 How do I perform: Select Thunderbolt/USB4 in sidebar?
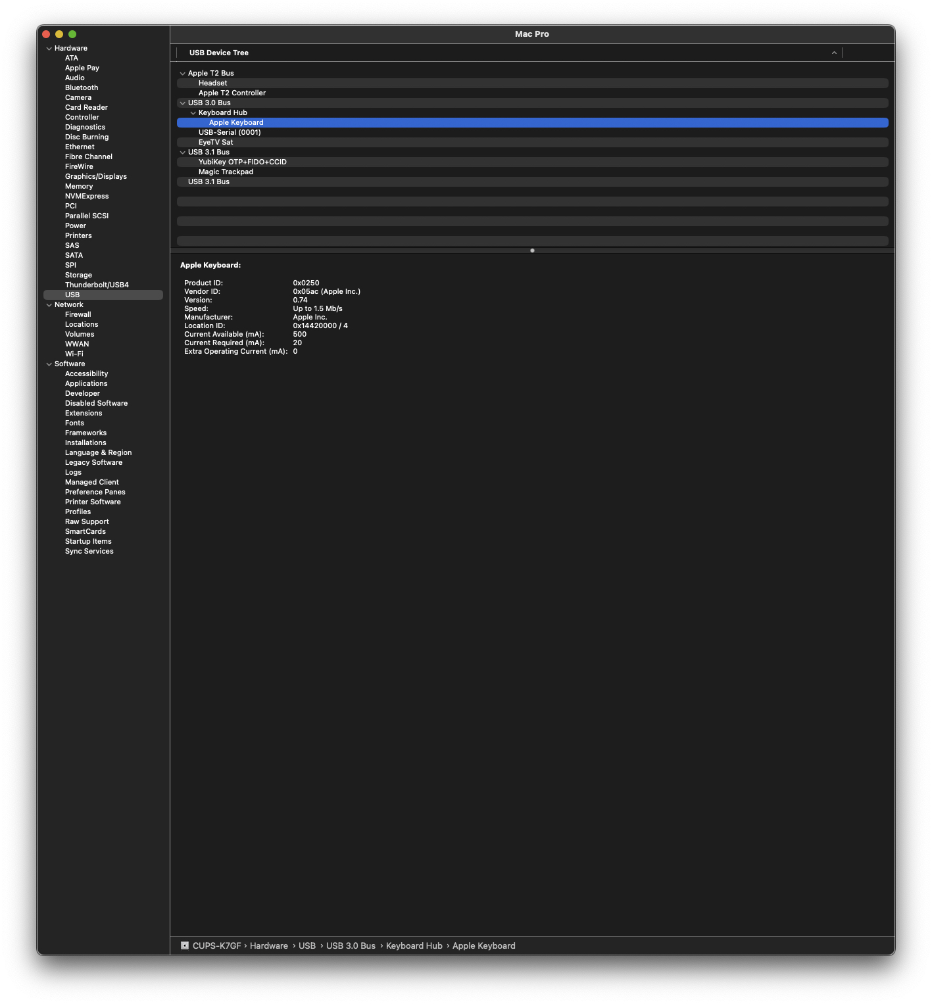[97, 285]
